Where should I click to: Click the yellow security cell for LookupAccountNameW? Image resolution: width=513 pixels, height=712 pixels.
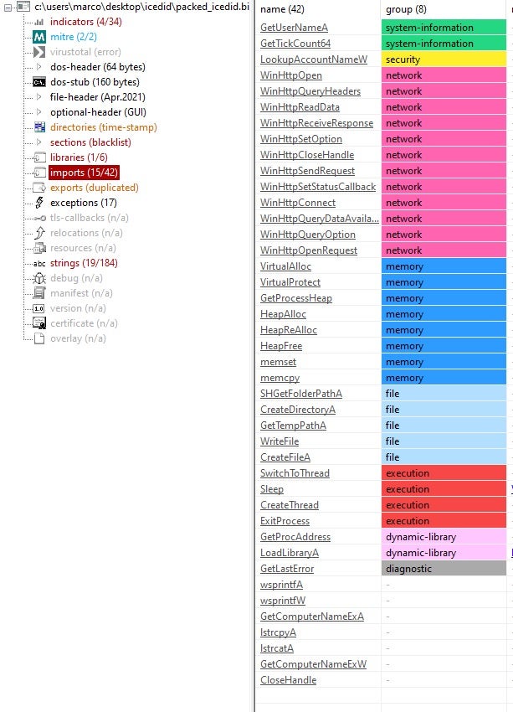coord(444,59)
